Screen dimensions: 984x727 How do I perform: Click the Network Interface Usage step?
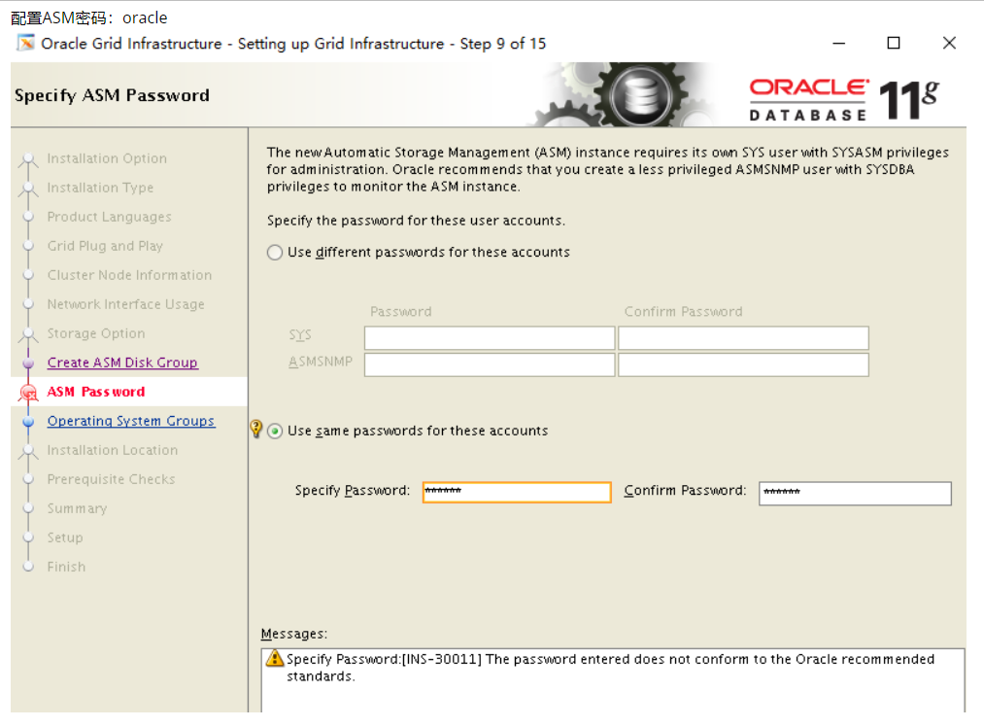pos(126,304)
